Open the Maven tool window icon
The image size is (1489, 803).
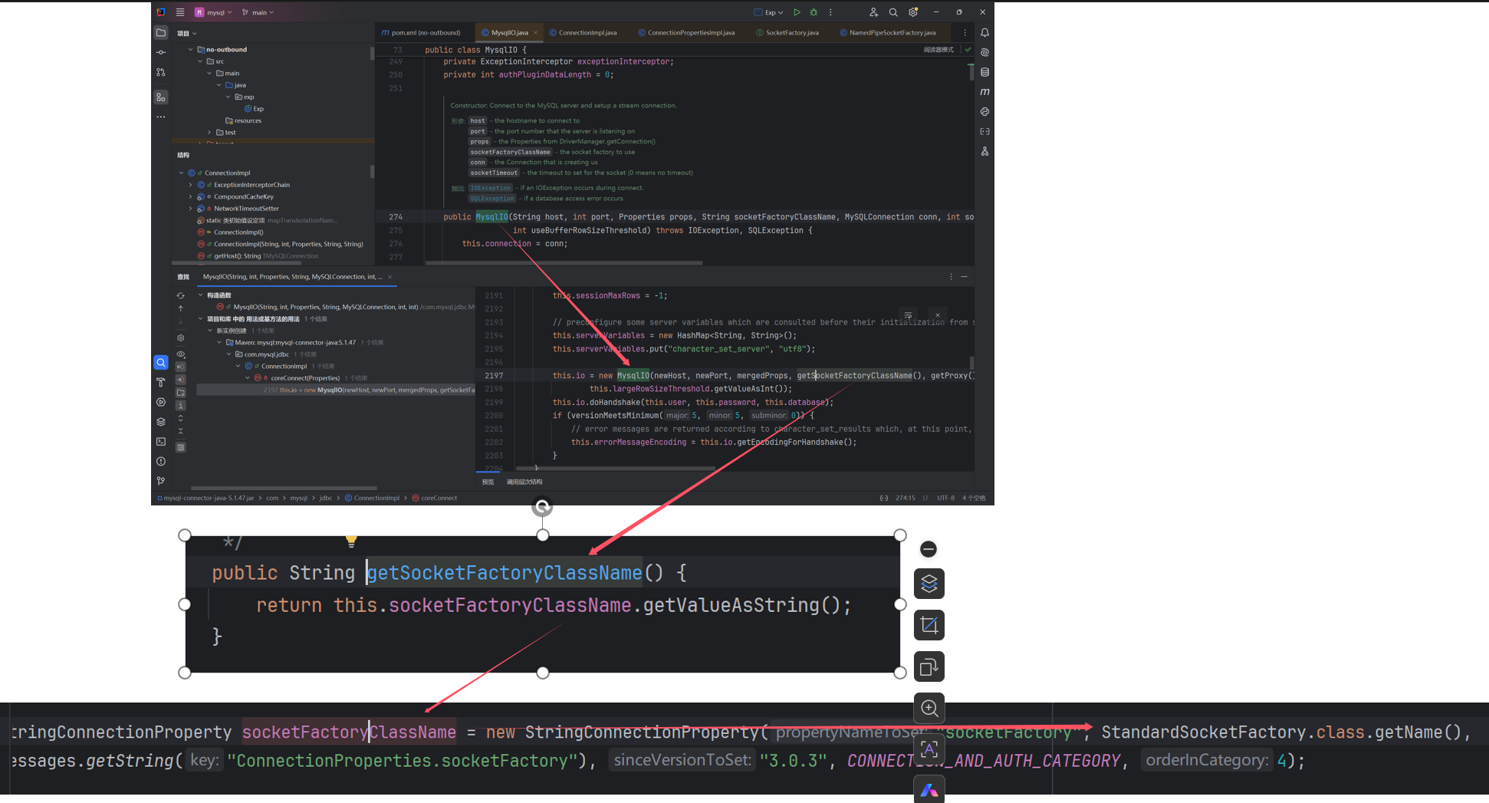pos(984,92)
